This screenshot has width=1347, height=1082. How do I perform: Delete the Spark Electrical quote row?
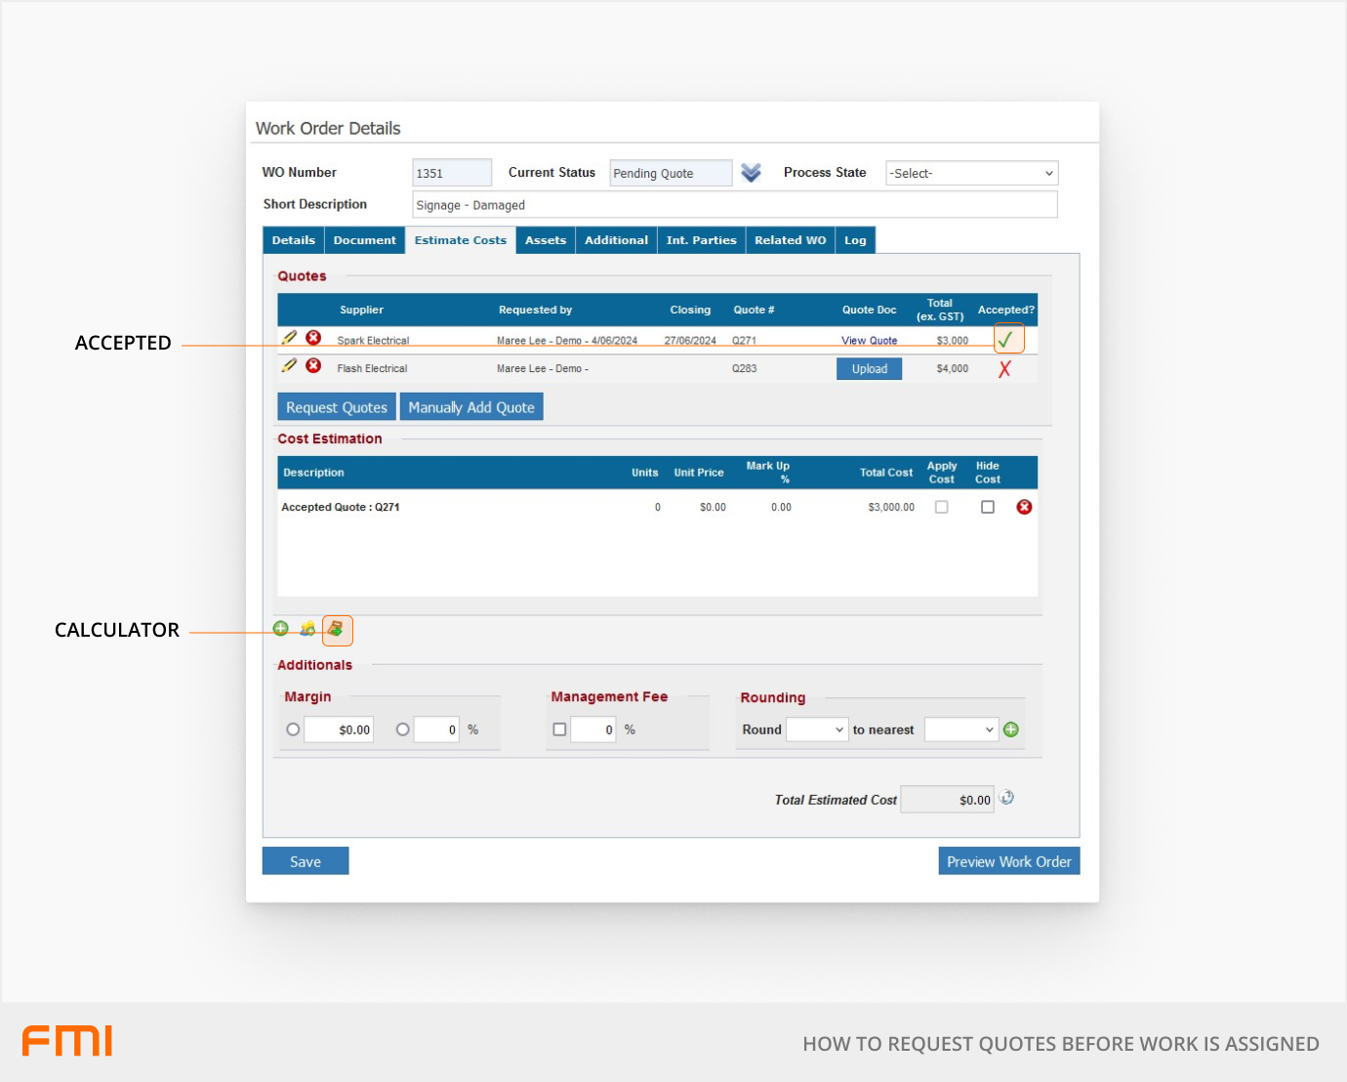pos(313,338)
